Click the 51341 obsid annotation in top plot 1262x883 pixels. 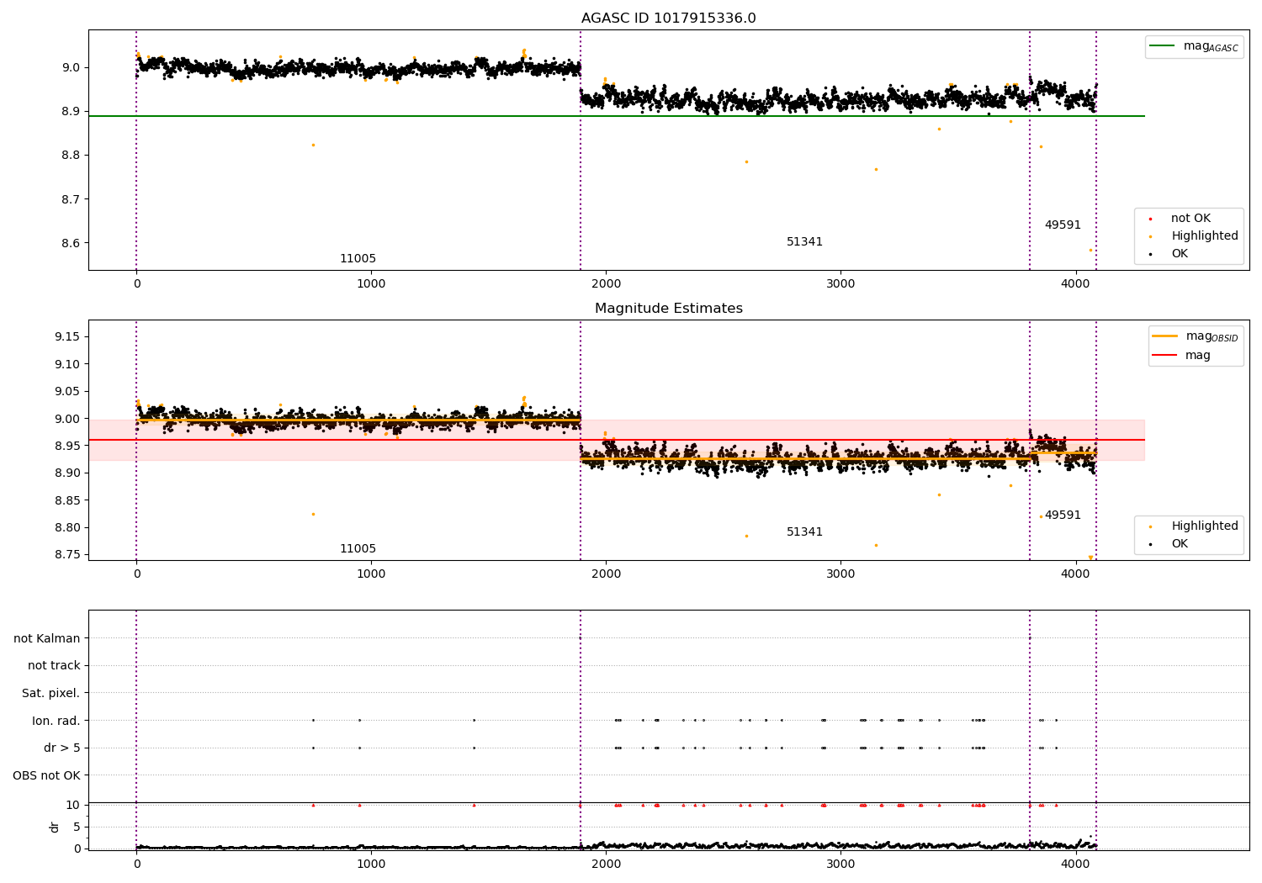pyautogui.click(x=804, y=242)
